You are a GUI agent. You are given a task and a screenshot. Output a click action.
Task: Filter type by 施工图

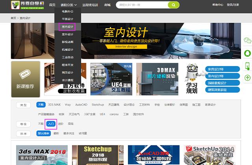pyautogui.click(x=196, y=104)
